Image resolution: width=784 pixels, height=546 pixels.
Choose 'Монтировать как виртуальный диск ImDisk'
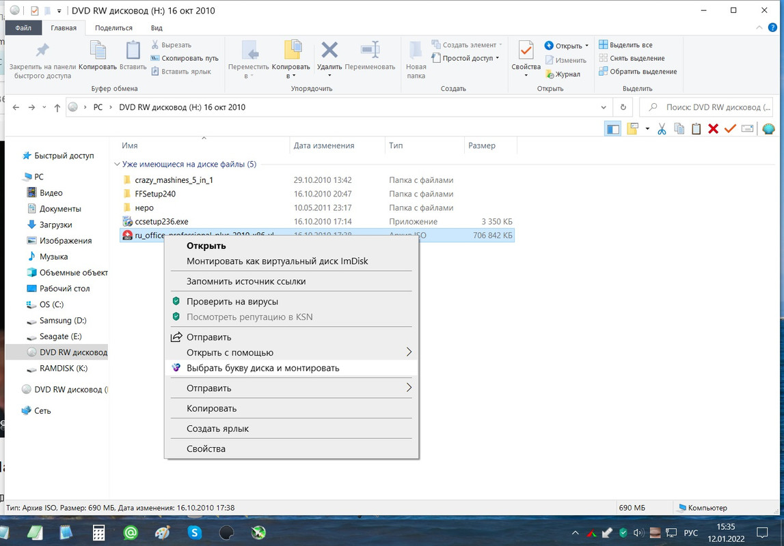[x=291, y=261]
